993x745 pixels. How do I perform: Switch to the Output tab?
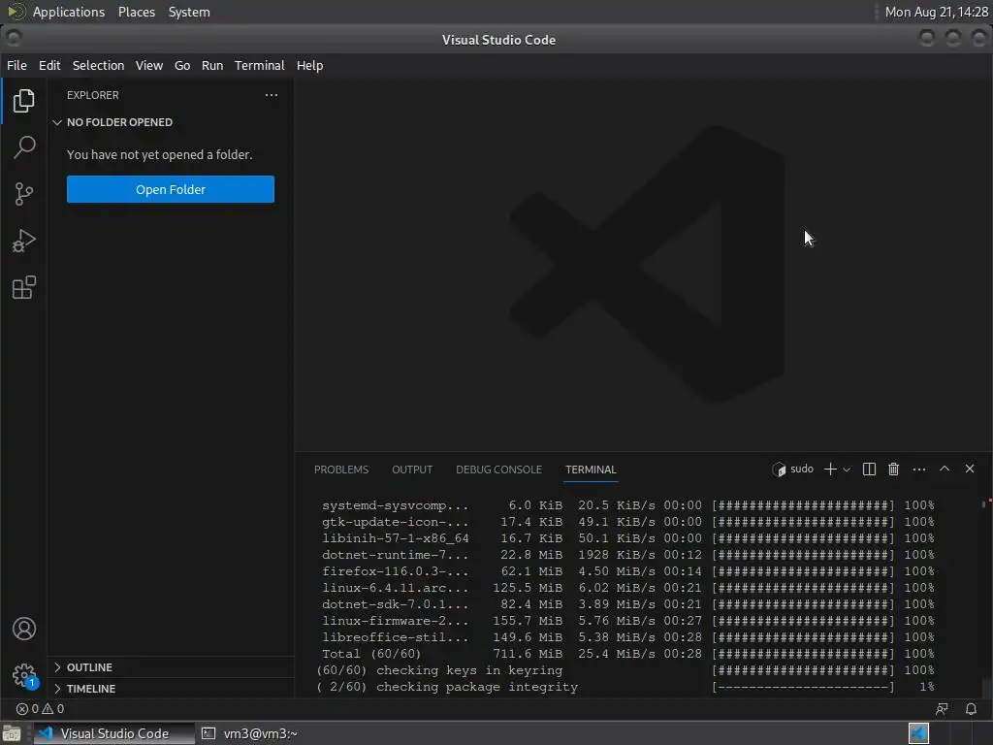(411, 470)
